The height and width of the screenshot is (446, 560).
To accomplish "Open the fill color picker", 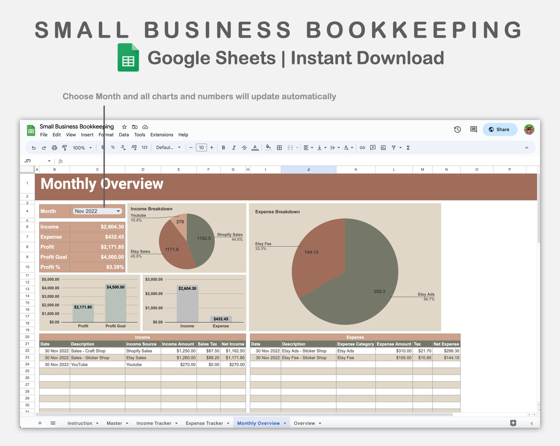I will point(269,148).
